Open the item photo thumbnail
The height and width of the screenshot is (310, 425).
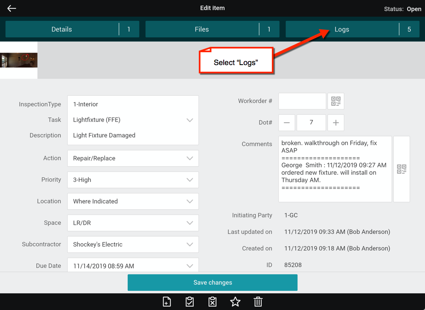pyautogui.click(x=19, y=60)
